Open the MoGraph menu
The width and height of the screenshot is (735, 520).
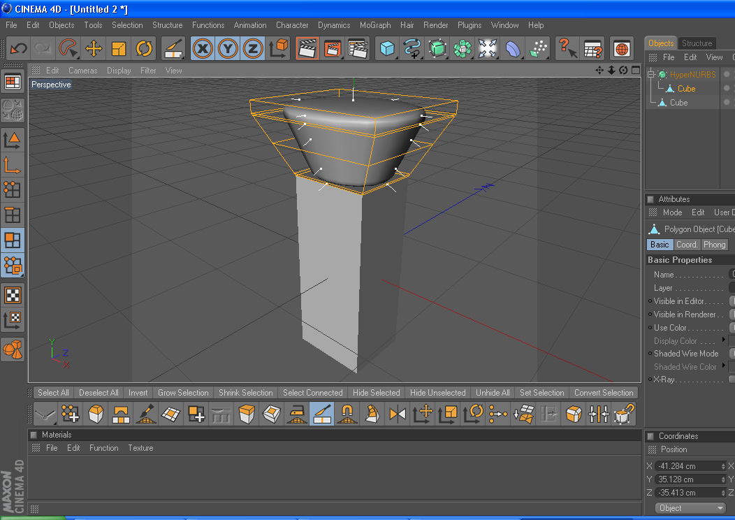point(375,25)
